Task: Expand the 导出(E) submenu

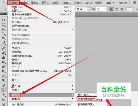Action: [42, 90]
